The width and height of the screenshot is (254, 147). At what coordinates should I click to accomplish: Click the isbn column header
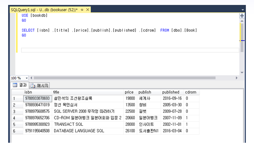(37, 92)
